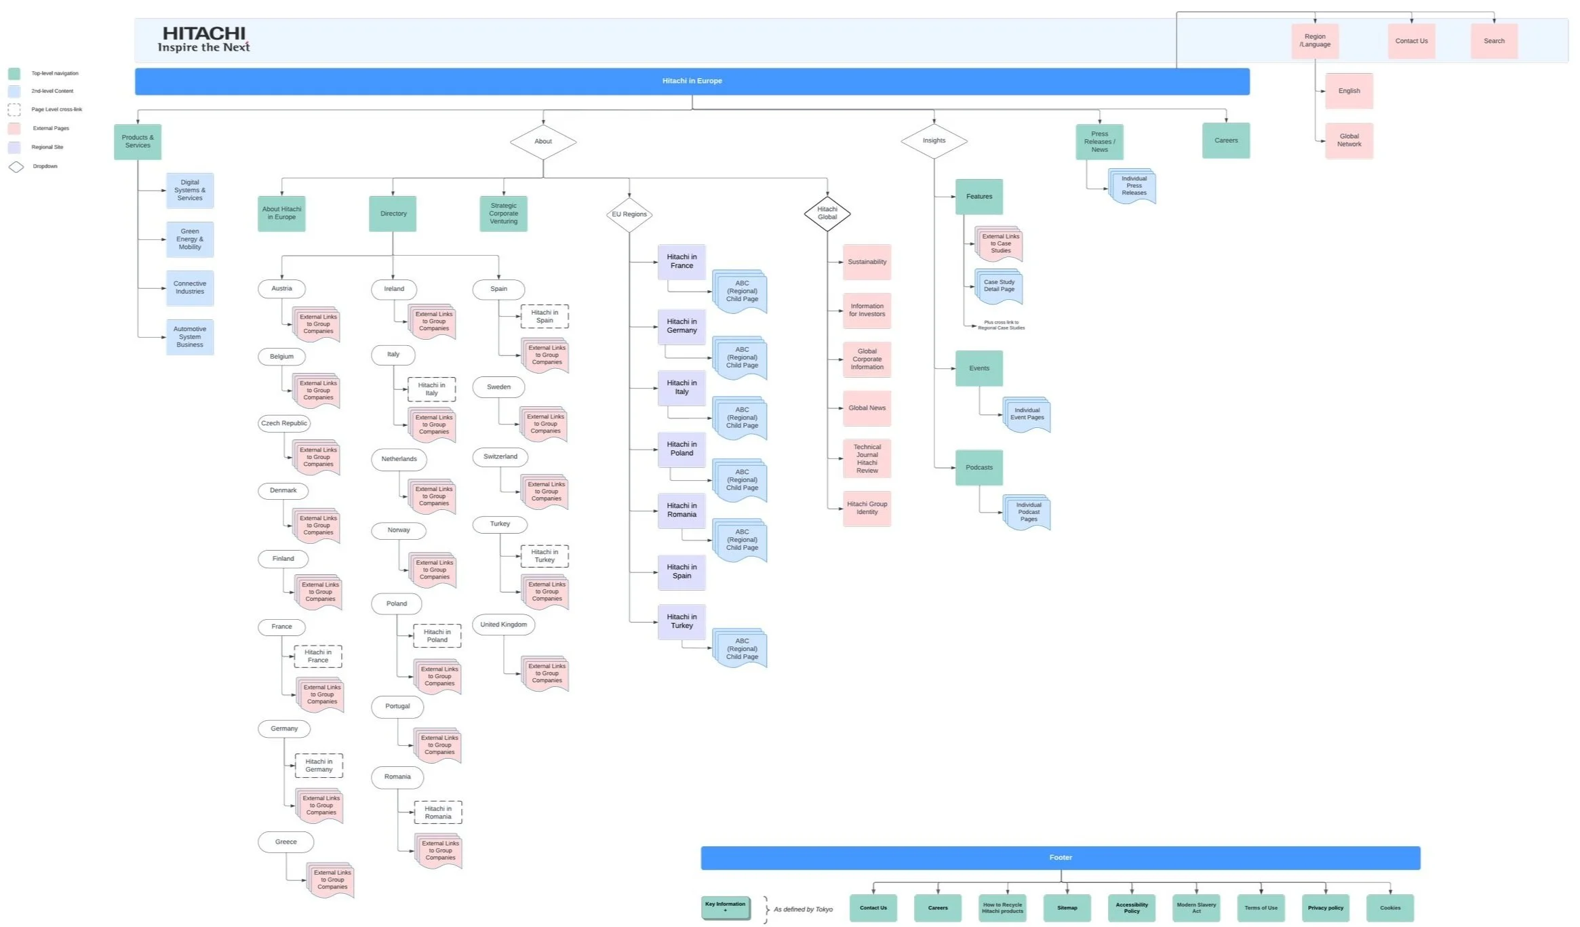Open the Hitachi in Germany dashed cross-link
The width and height of the screenshot is (1580, 927).
[x=319, y=766]
